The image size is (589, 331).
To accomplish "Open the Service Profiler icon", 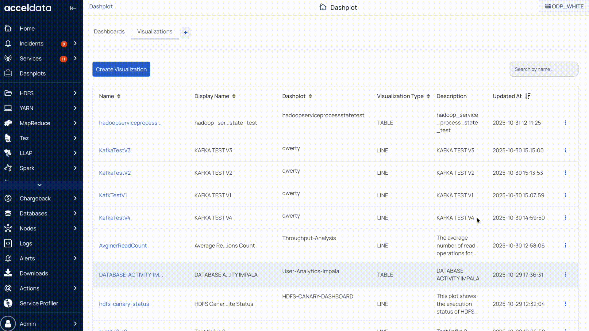I will (x=8, y=303).
